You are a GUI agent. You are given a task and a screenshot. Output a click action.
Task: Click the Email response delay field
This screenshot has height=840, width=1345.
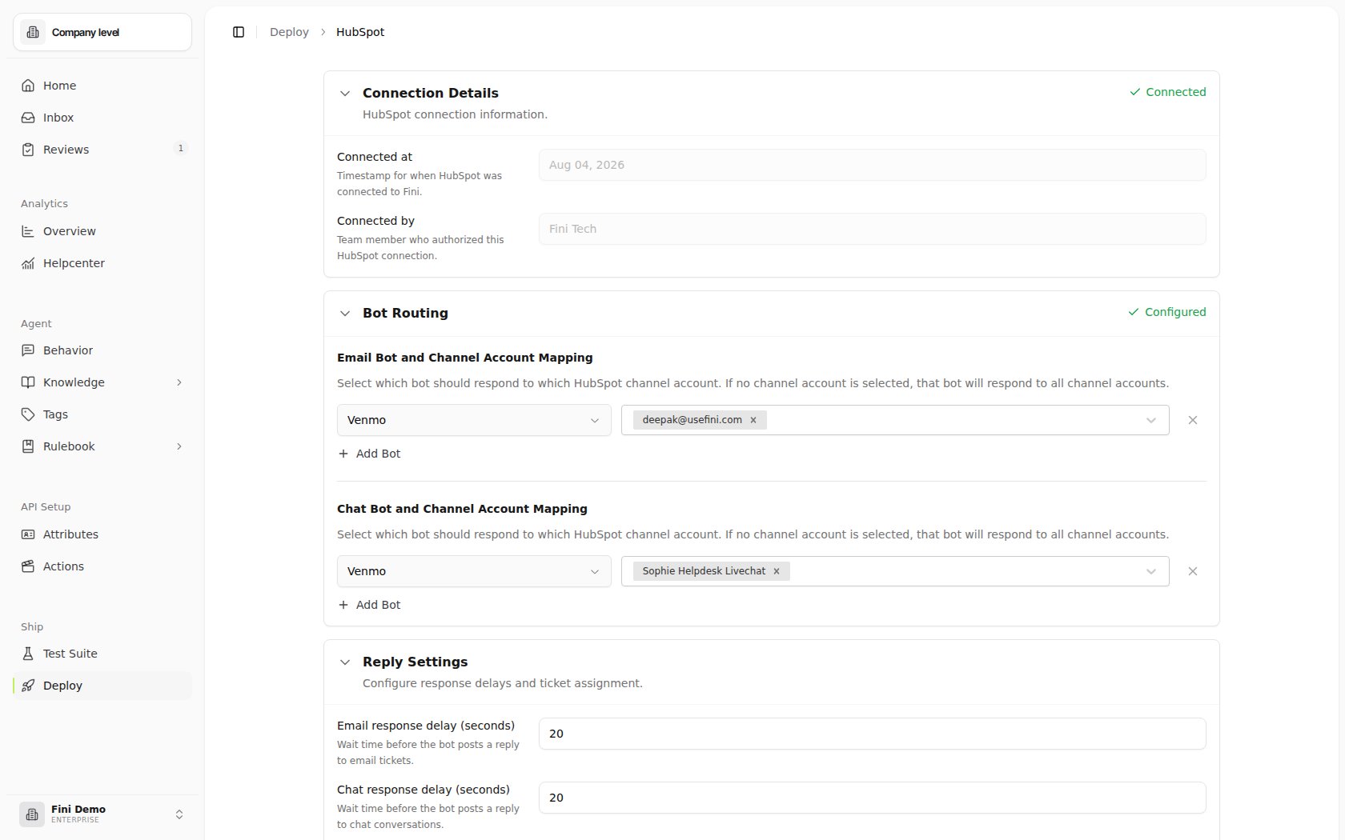[x=873, y=734]
